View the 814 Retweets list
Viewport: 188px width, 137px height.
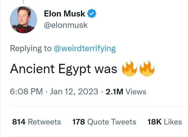click(36, 122)
